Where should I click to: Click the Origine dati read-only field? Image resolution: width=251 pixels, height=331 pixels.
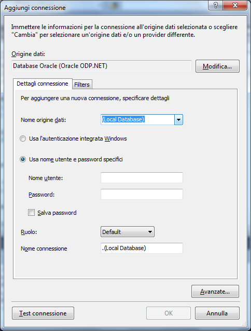[102, 66]
